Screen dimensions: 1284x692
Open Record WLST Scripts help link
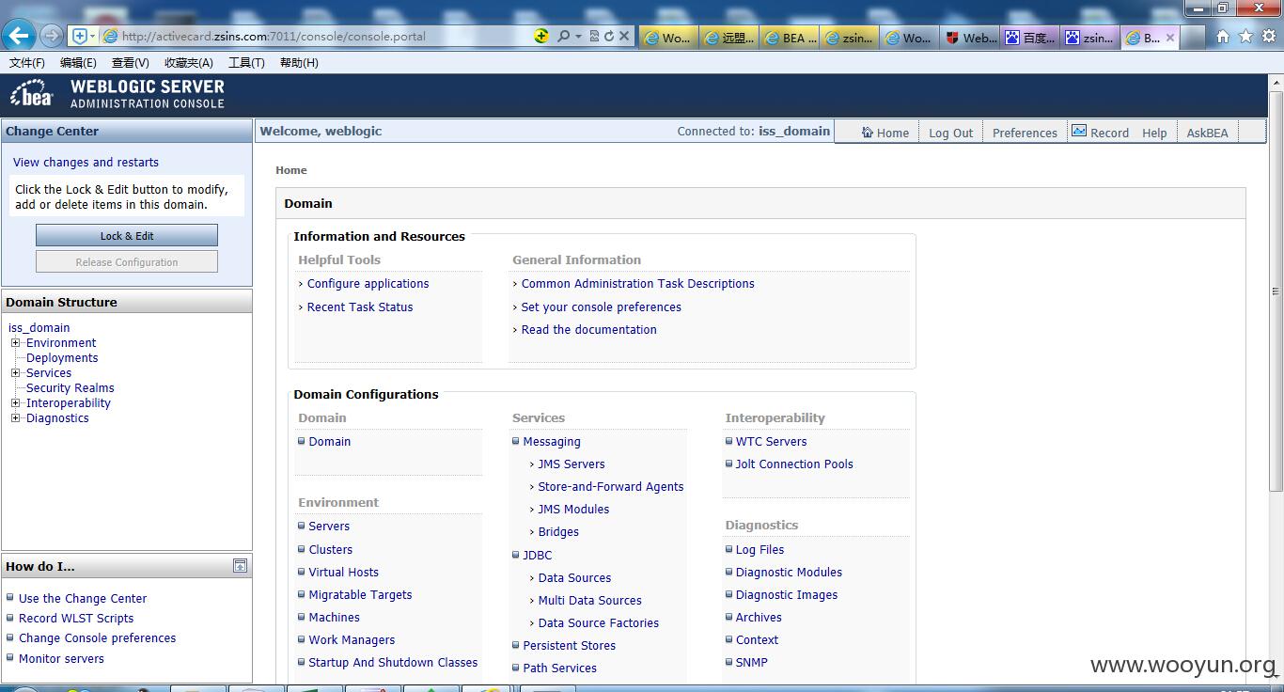pos(76,618)
